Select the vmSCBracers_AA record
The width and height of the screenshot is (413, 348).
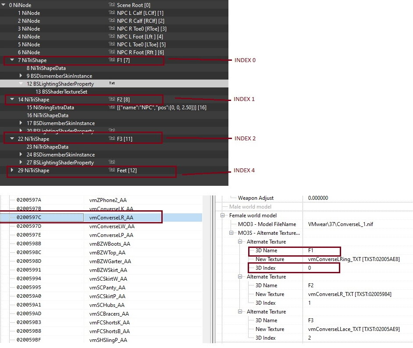pyautogui.click(x=101, y=313)
